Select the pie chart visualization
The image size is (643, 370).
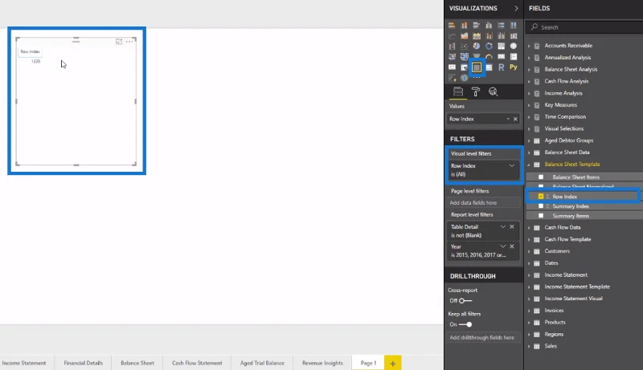click(x=477, y=47)
